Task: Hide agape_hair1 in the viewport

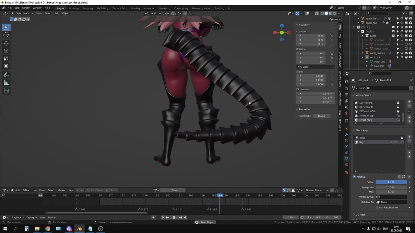Action: (x=402, y=18)
